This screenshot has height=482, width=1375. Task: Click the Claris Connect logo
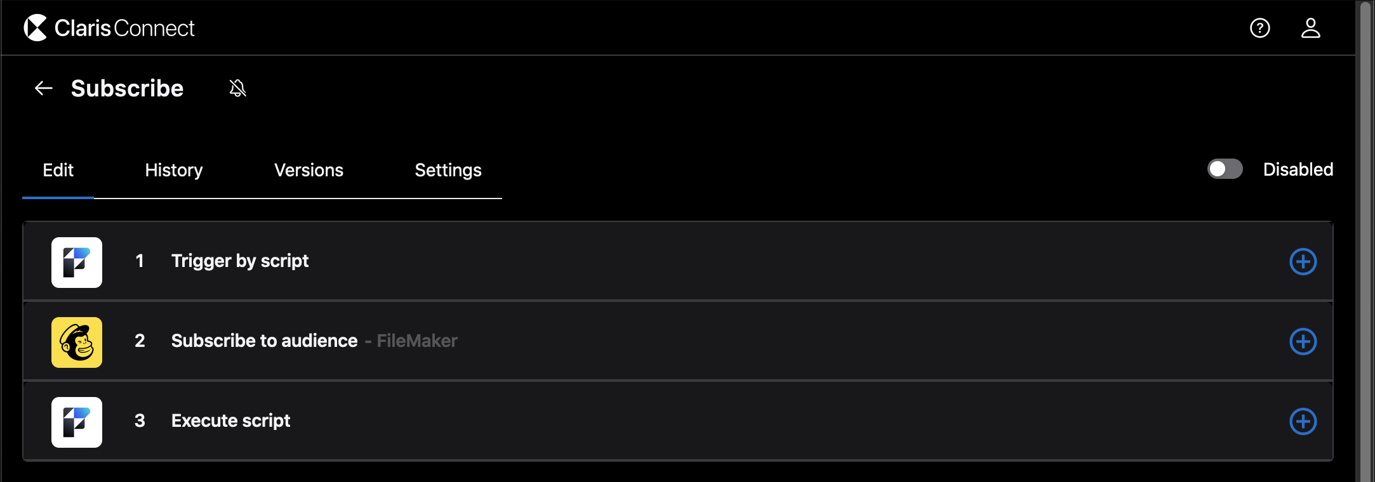tap(109, 28)
